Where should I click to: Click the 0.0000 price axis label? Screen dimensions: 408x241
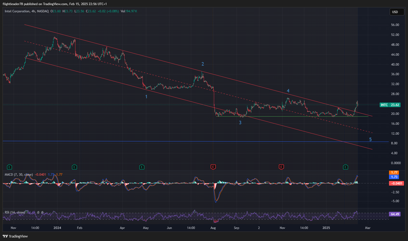pos(396,163)
